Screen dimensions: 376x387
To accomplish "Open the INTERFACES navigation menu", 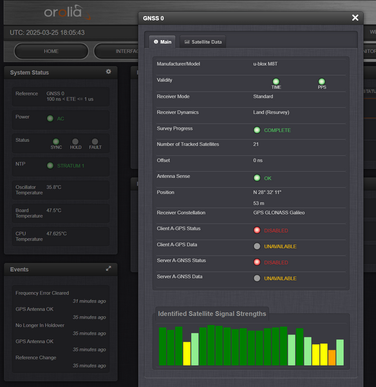I will tap(117, 51).
